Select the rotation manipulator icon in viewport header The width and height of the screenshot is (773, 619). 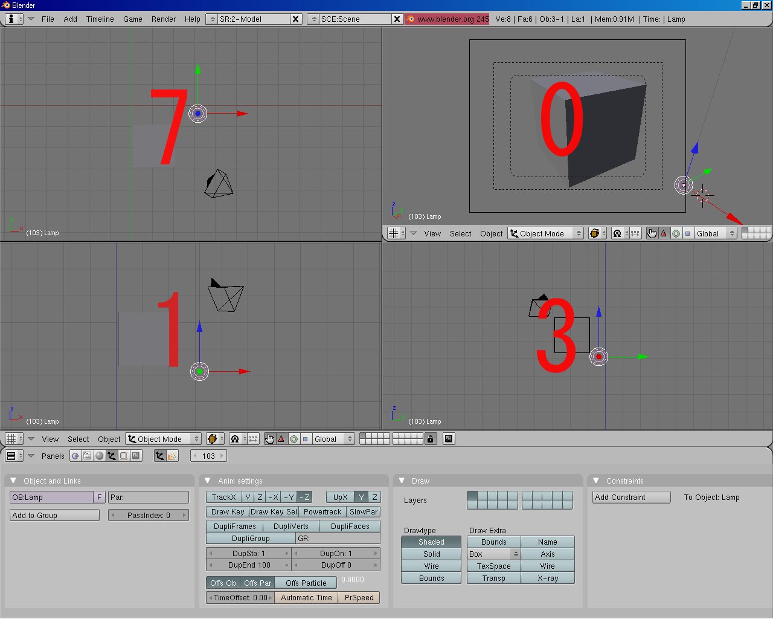point(293,439)
